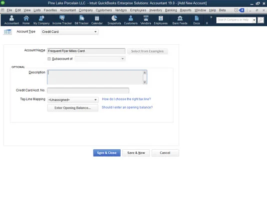Click Save & Close button
The height and width of the screenshot is (199, 267).
(107, 153)
